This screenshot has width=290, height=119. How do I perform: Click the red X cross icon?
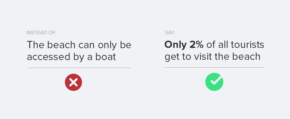[x=73, y=82]
